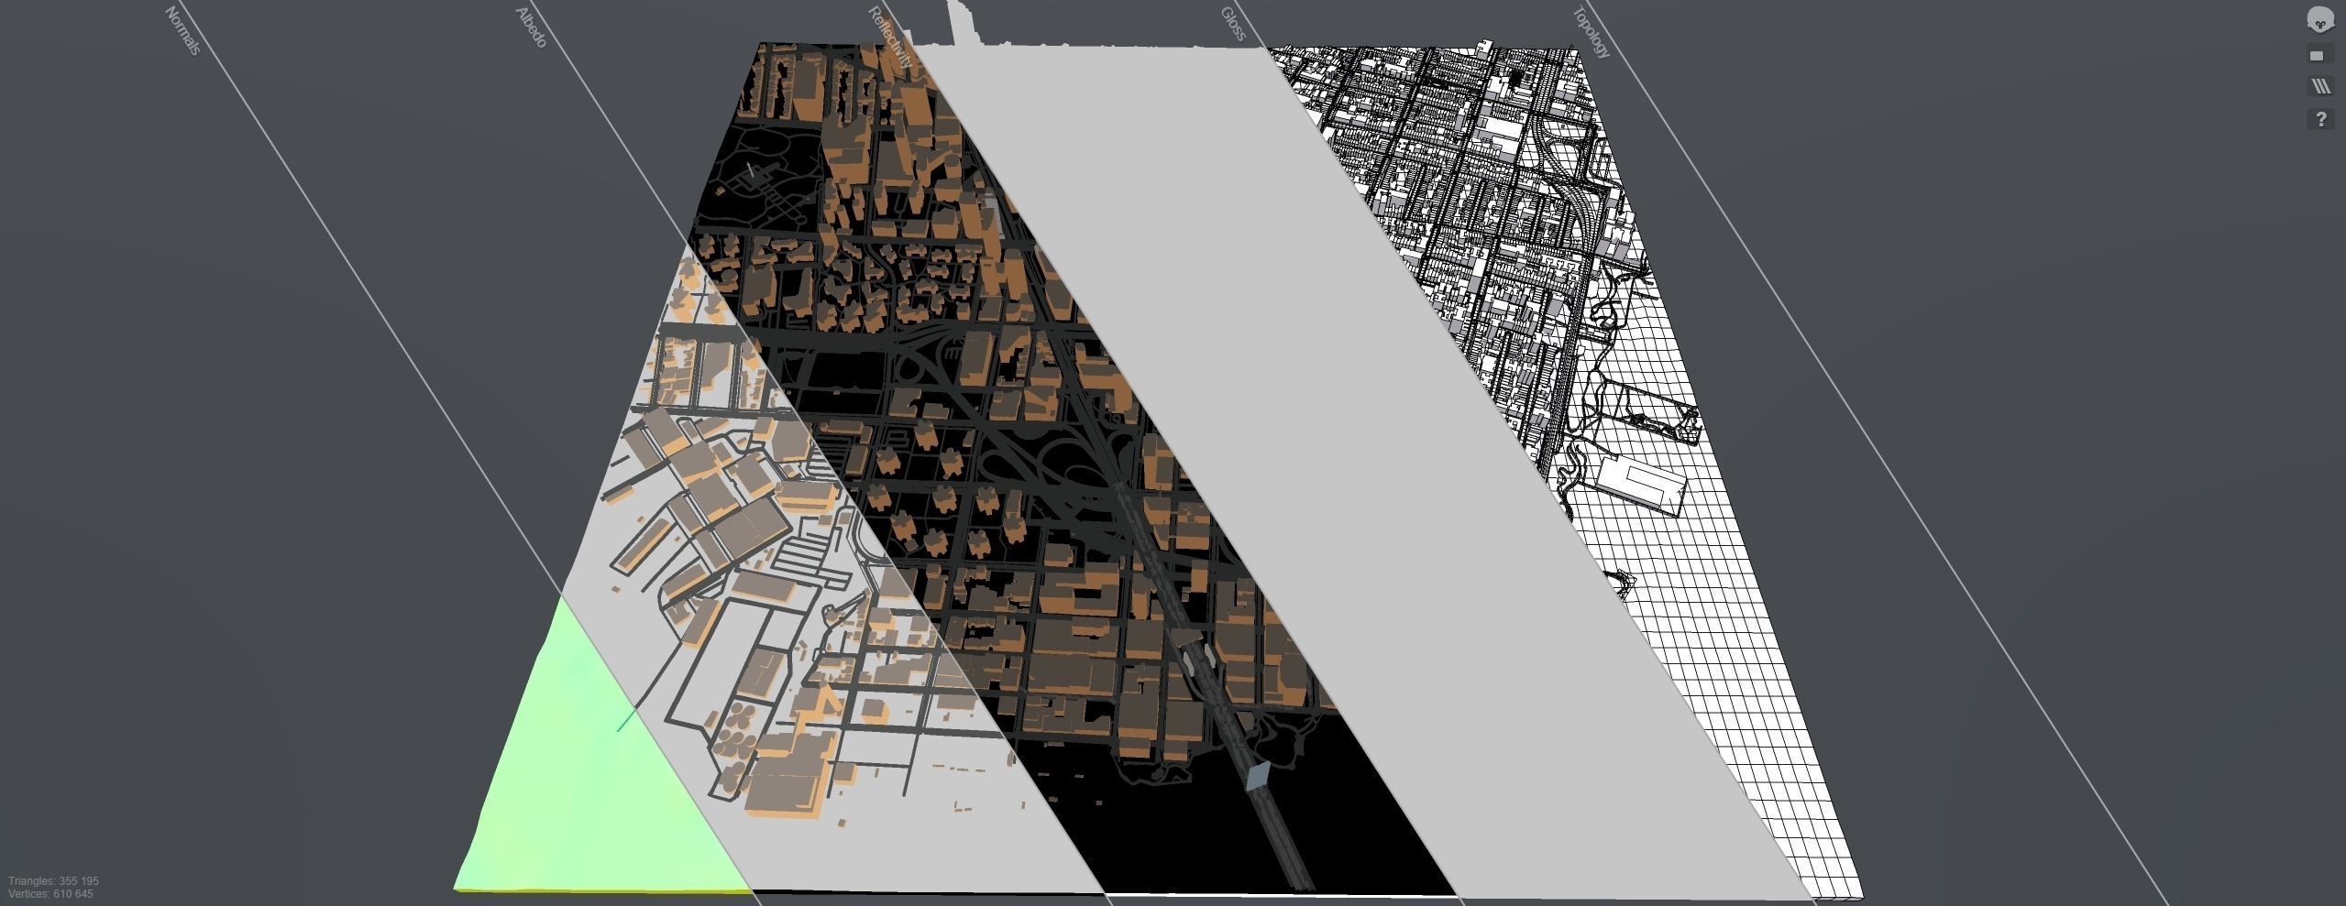Click the Marmoset skull logo icon
The height and width of the screenshot is (906, 2346).
pos(2320,19)
